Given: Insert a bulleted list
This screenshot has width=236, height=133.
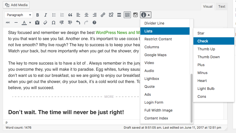Looking at the screenshot, I should pos(54,15).
